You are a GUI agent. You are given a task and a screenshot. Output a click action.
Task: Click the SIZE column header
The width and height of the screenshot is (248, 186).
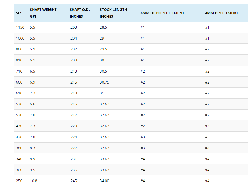click(20, 13)
